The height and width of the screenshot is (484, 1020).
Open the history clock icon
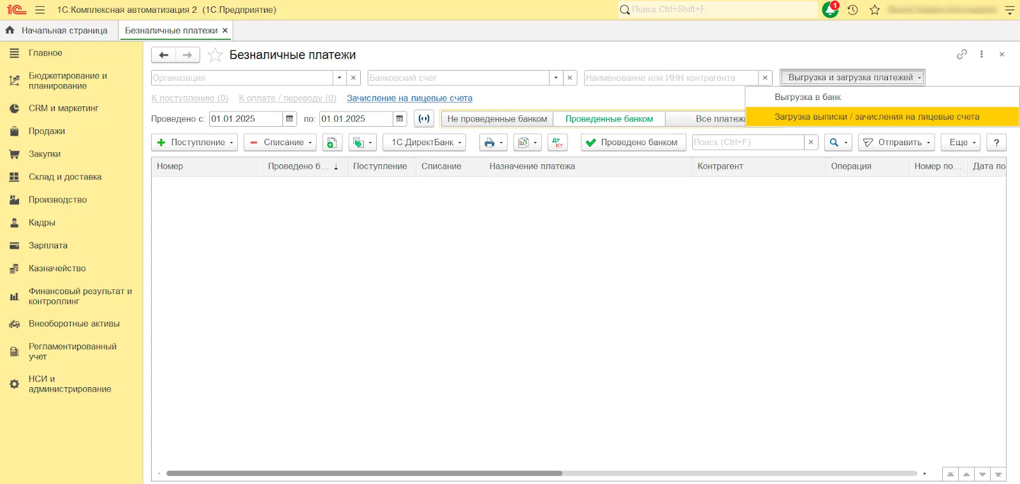tap(852, 10)
